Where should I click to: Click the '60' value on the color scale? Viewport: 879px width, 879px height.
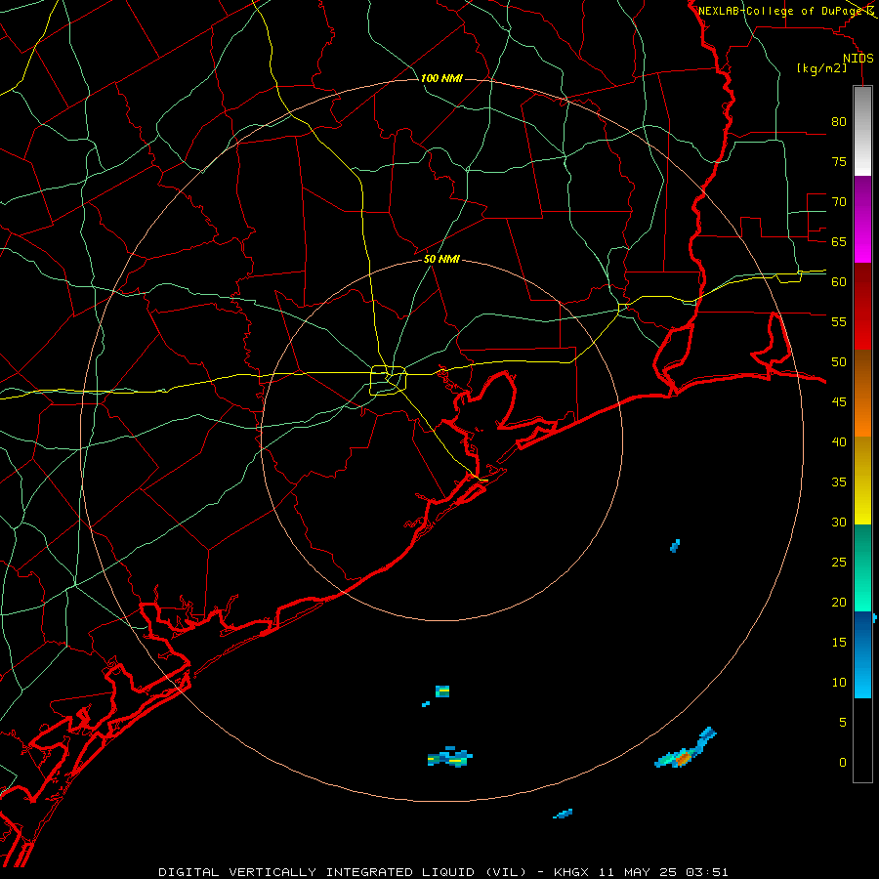(839, 282)
